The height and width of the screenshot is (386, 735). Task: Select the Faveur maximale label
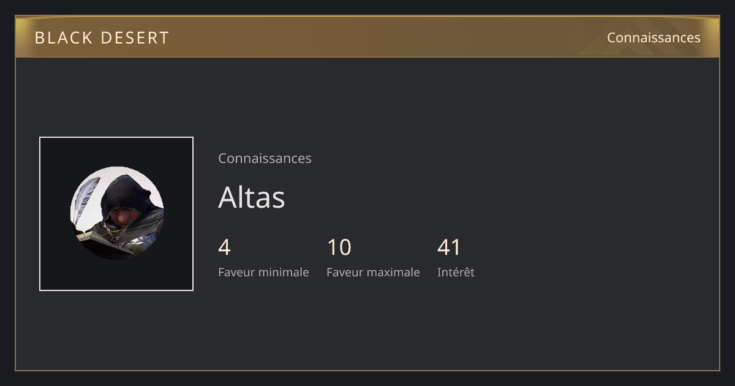coord(373,272)
